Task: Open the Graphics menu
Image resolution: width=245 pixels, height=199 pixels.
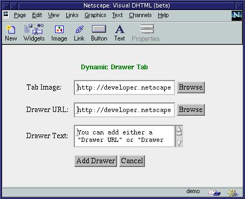Action: 95,15
